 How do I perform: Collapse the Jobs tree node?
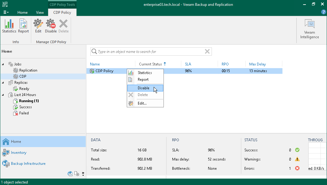[2, 64]
